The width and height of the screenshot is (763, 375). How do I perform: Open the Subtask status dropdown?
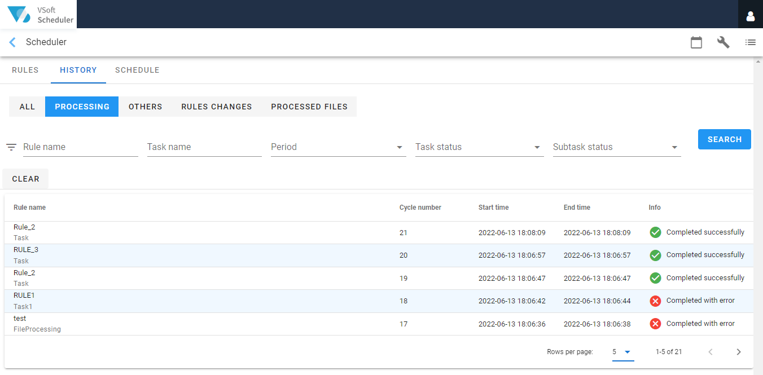[617, 147]
